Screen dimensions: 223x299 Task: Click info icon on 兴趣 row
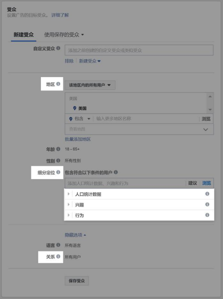tap(207, 204)
